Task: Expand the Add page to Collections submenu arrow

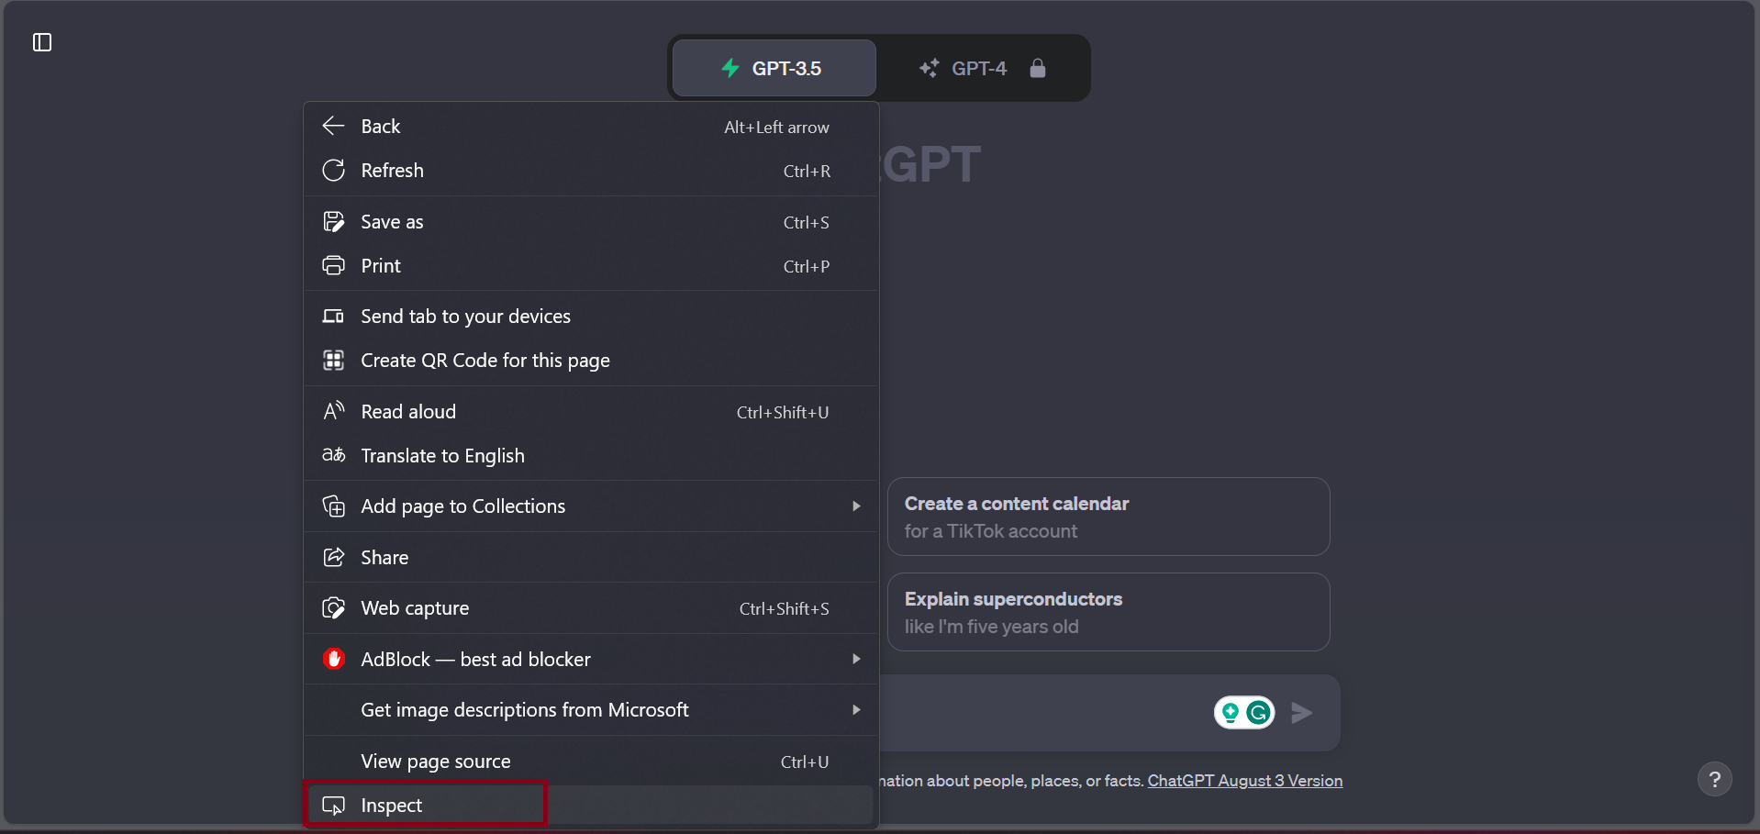Action: (855, 506)
